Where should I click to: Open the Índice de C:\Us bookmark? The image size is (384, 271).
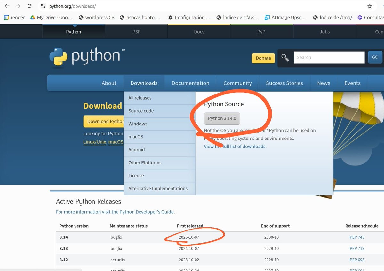pos(238,18)
